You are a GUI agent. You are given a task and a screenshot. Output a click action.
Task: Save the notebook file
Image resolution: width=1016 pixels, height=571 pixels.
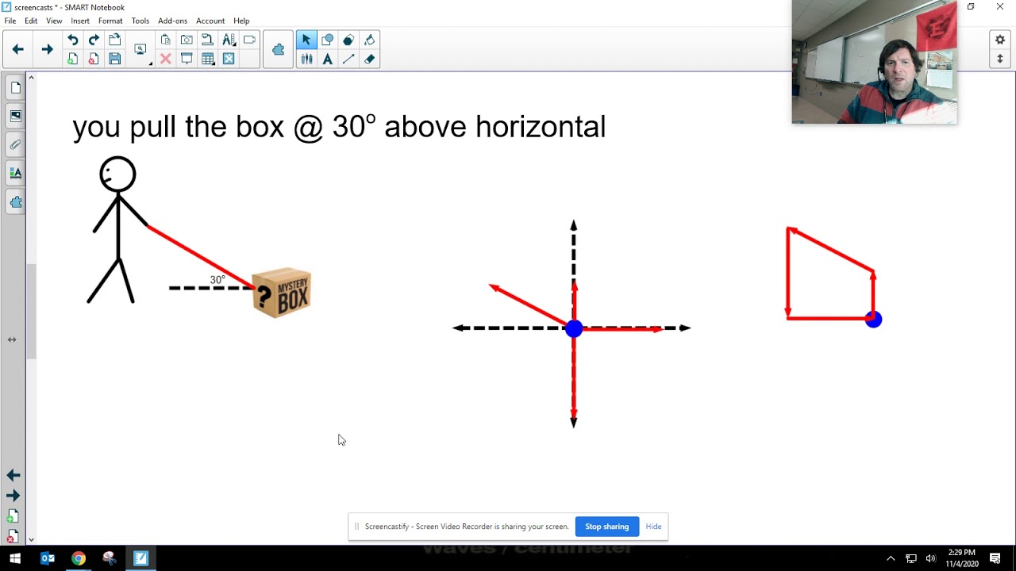[x=114, y=59]
